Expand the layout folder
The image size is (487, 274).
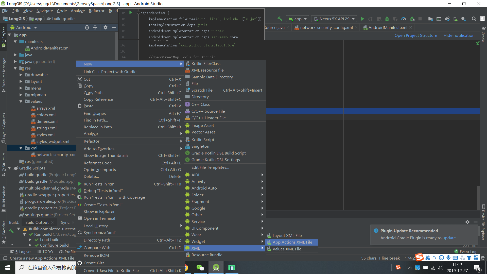(x=21, y=81)
